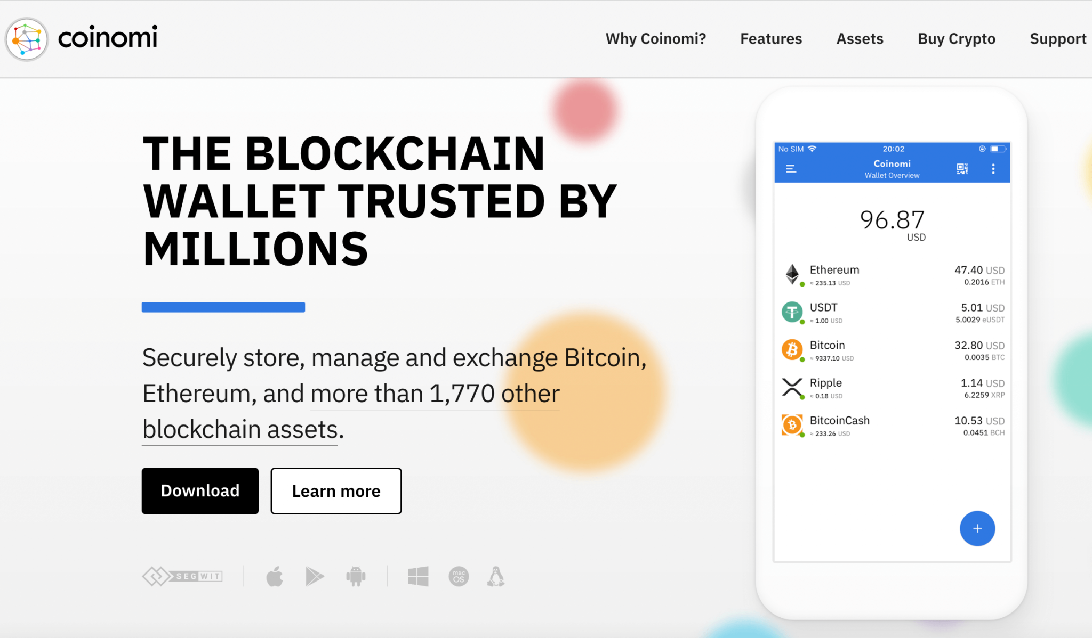Open the three-dot overflow menu

click(993, 169)
